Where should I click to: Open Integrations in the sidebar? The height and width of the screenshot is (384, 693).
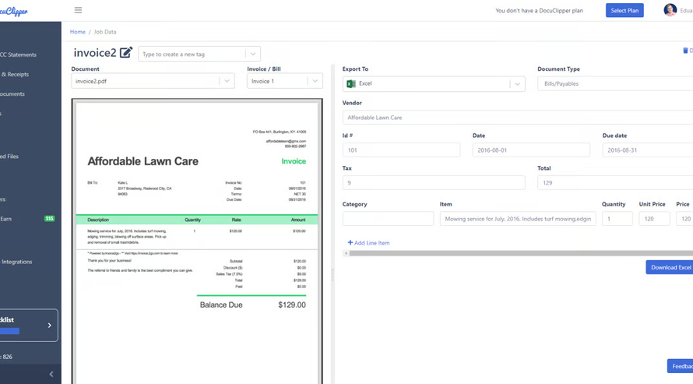point(17,262)
